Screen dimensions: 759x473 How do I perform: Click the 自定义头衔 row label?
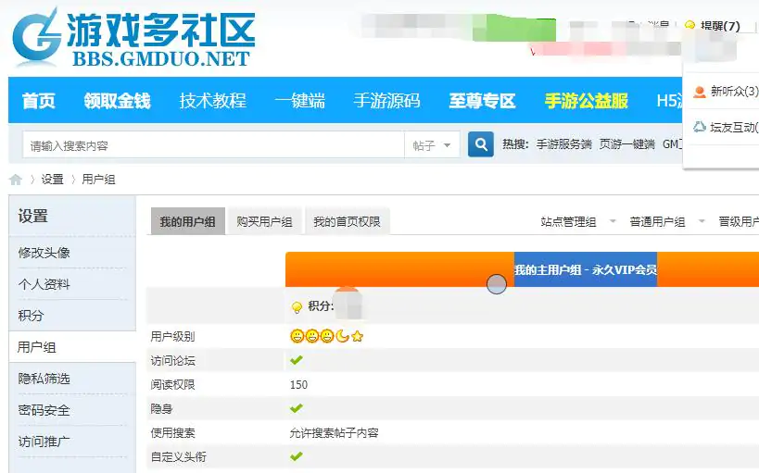179,456
